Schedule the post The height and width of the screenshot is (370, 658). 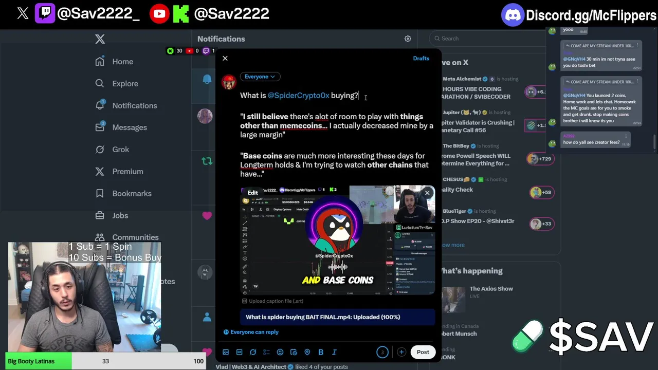coord(294,352)
